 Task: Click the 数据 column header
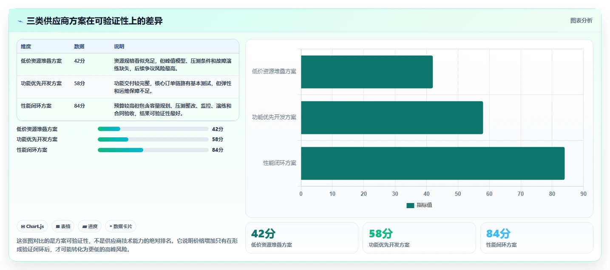79,47
